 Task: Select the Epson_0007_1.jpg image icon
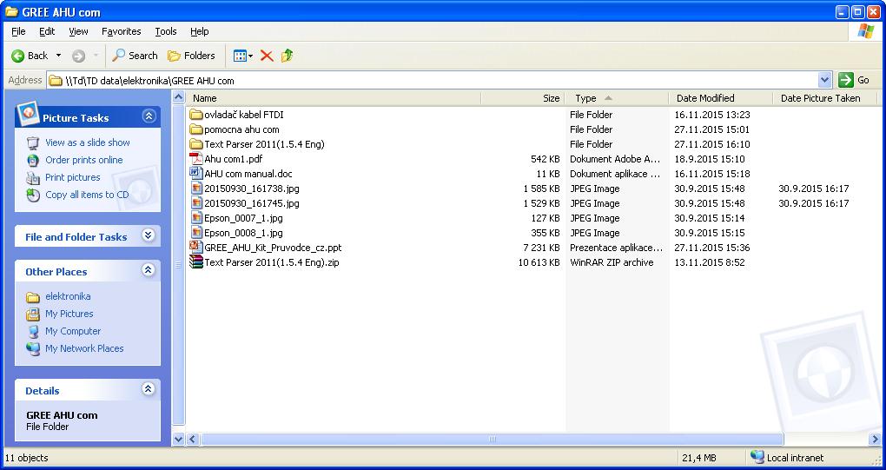pos(196,217)
